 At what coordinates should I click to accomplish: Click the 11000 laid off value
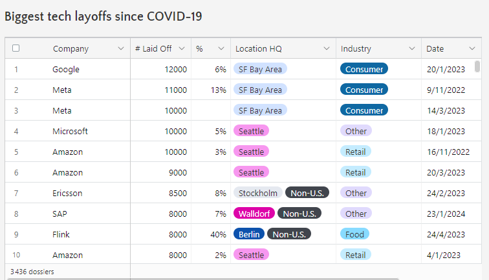pyautogui.click(x=175, y=90)
